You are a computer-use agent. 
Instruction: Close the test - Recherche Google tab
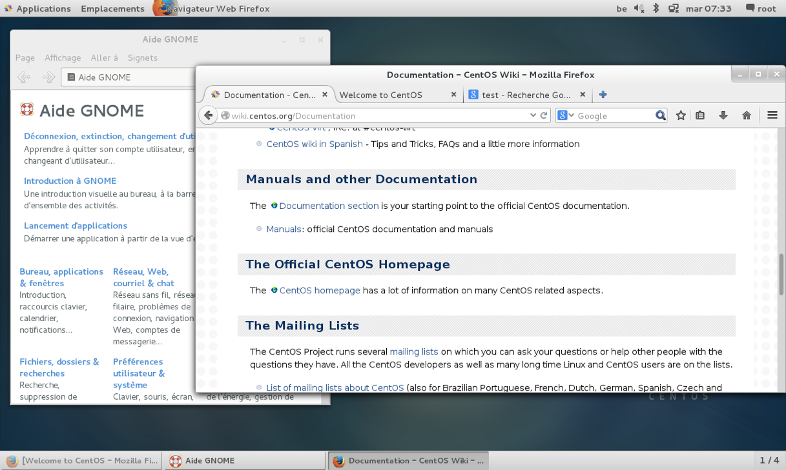tap(583, 94)
